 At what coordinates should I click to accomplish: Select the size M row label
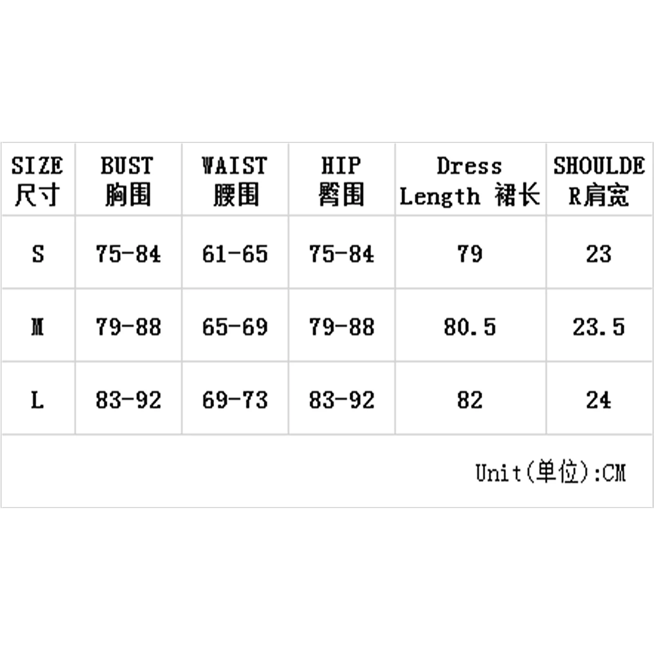click(38, 327)
